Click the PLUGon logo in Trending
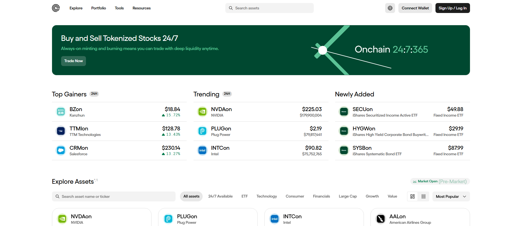This screenshot has width=522, height=226. tap(202, 131)
